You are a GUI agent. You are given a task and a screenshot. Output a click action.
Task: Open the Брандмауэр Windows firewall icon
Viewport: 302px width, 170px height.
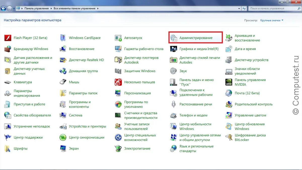pos(8,49)
